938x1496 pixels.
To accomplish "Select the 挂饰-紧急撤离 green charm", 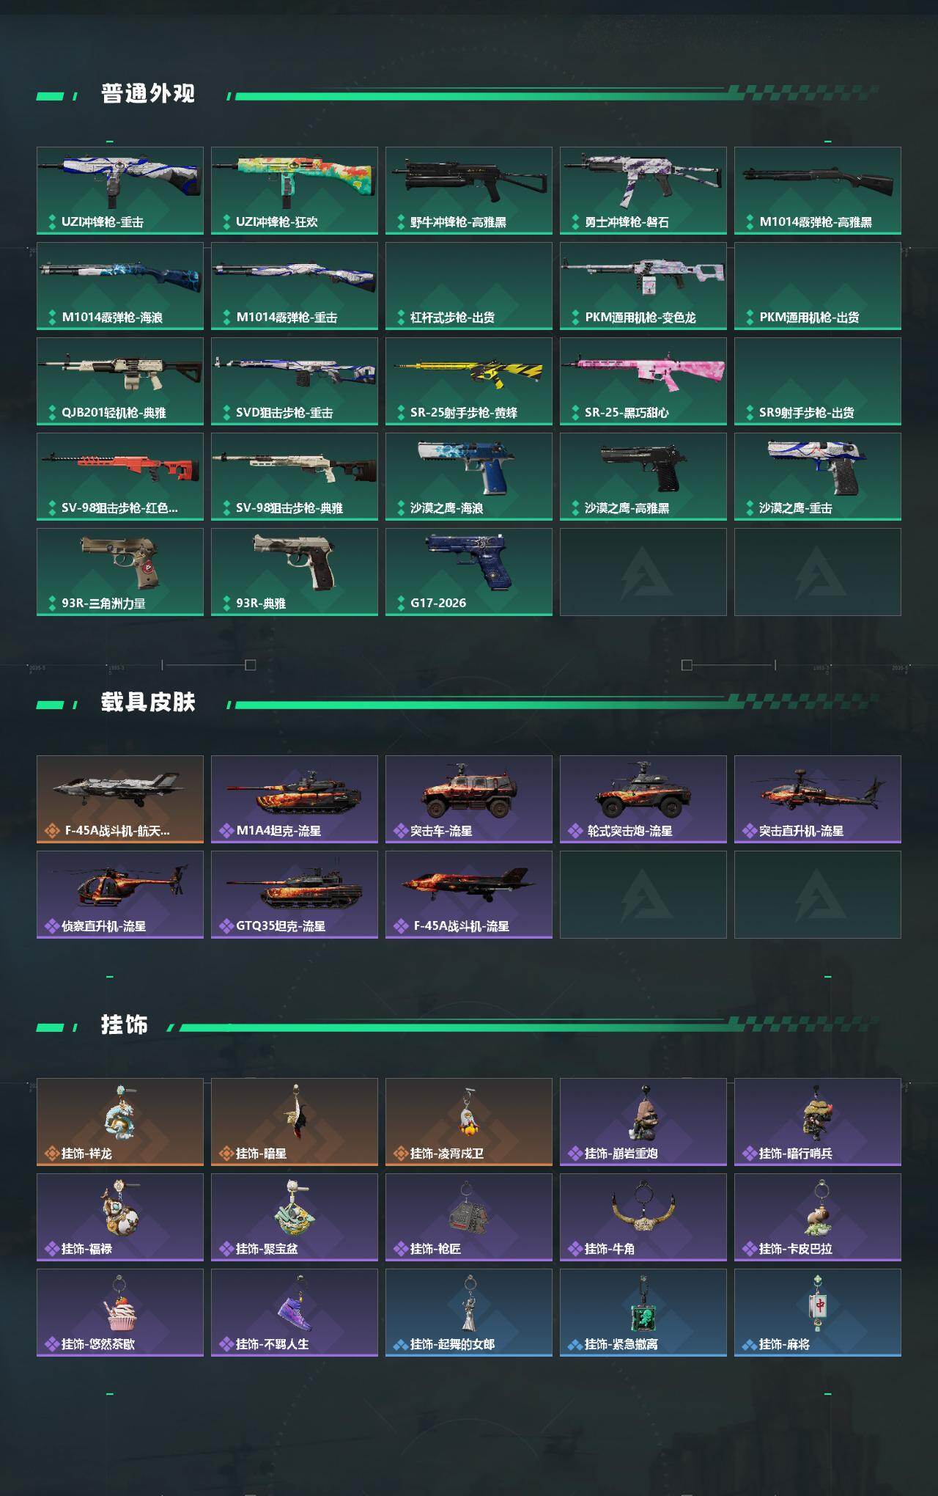I will (643, 1313).
